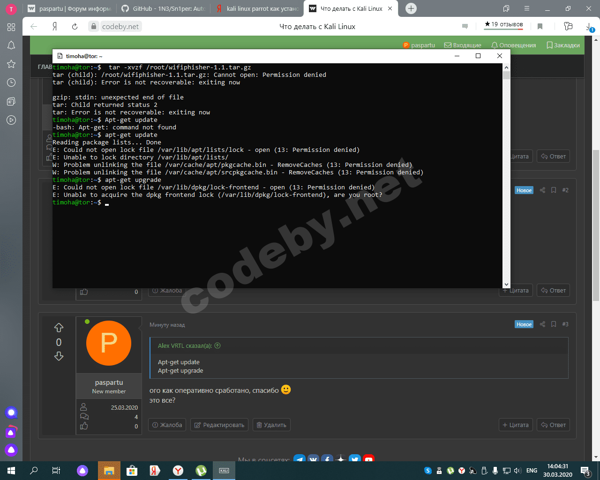This screenshot has width=600, height=480.
Task: Open the browser hamburger menu
Action: (527, 8)
